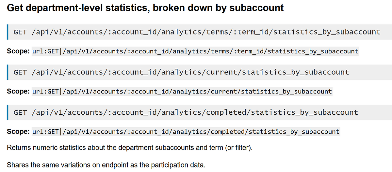Click GET verb in the completed endpoint block
Image resolution: width=392 pixels, height=172 pixels.
point(20,112)
